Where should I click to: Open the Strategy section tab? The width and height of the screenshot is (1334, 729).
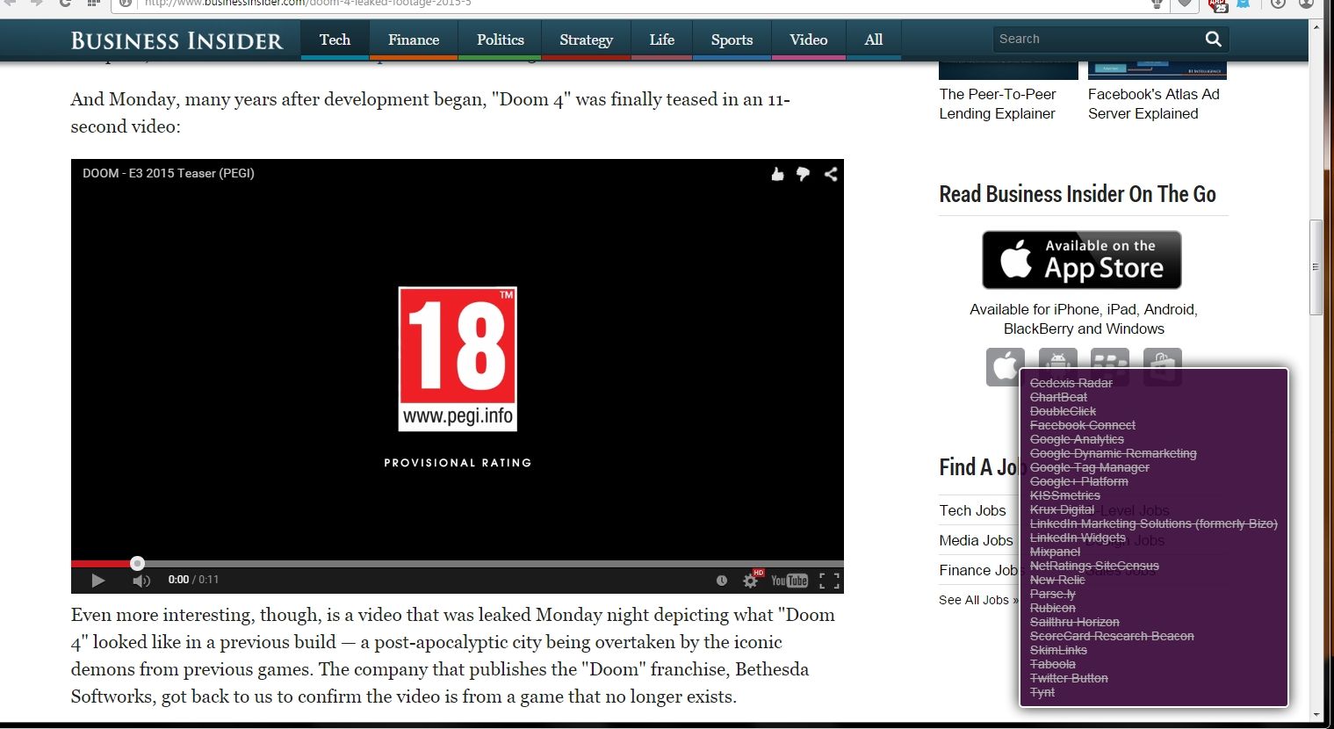tap(586, 40)
